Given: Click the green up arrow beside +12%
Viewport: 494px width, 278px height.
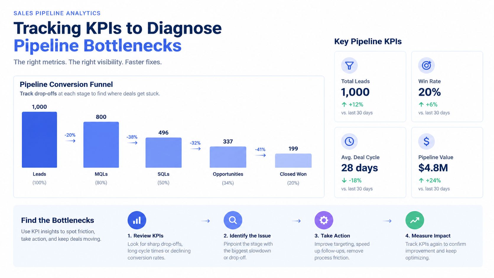Looking at the screenshot, I should pos(344,105).
